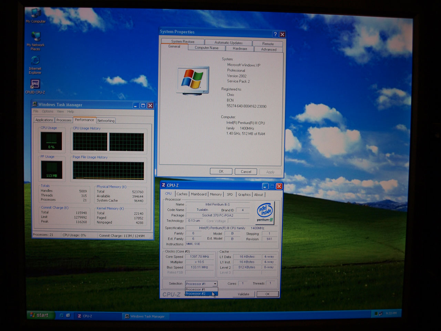This screenshot has height=331, width=441.
Task: Click the product ID 55274-640-8004162-23090 text
Action: 246,106
